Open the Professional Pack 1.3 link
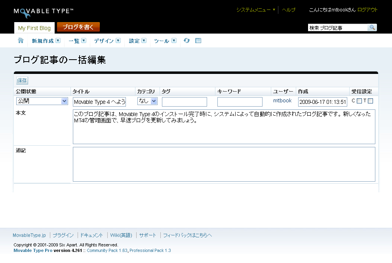The width and height of the screenshot is (392, 263). coord(150,250)
